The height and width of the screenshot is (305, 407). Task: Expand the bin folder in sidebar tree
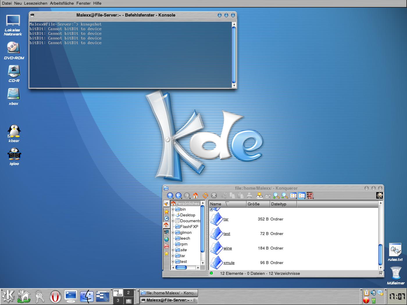coord(173,209)
